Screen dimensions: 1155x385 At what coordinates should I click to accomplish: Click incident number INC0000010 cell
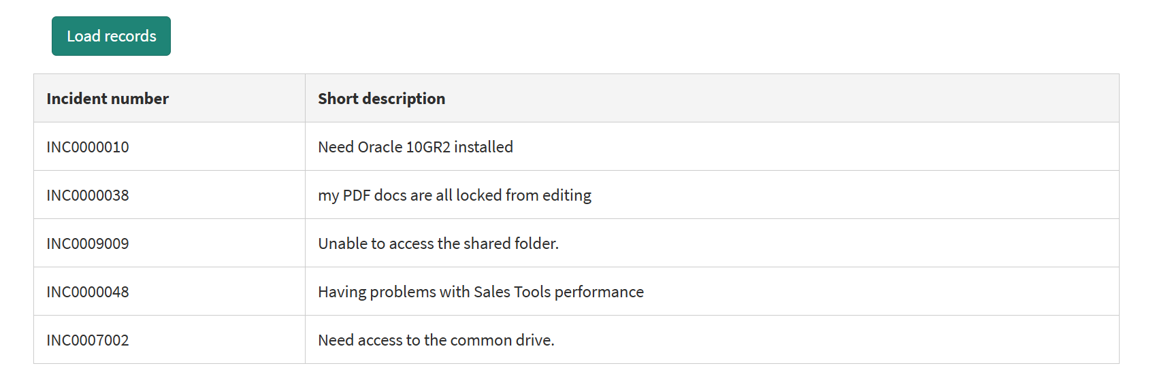coord(88,147)
